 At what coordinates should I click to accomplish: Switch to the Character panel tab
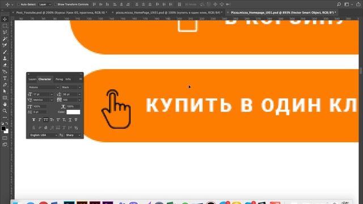[x=45, y=79]
